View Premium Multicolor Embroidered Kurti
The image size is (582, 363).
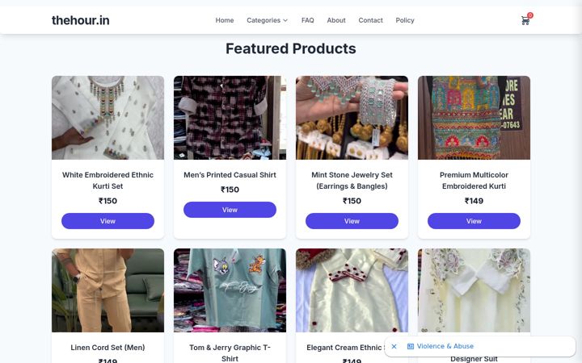click(x=474, y=221)
